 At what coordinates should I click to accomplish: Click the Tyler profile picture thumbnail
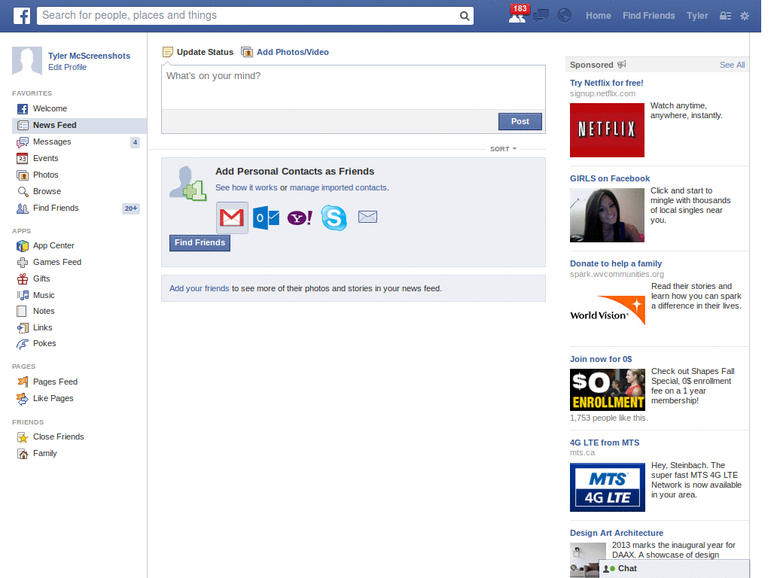27,61
